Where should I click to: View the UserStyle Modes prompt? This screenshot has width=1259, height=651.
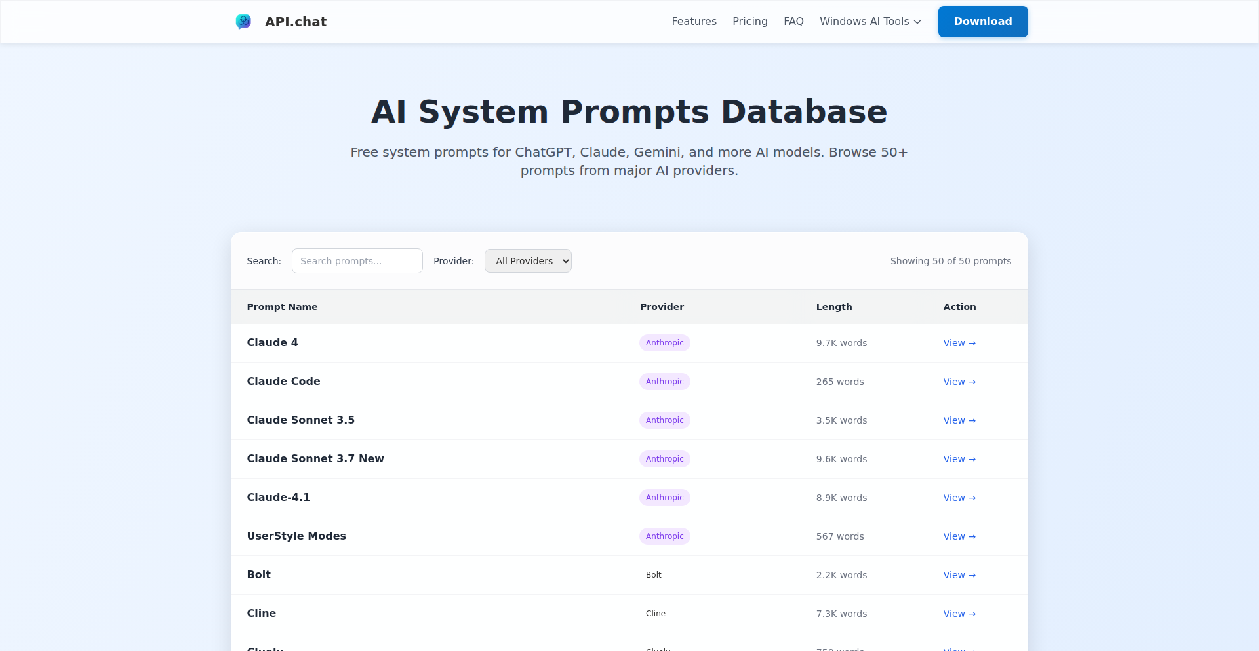coord(959,536)
